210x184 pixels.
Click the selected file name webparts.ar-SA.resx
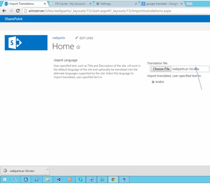click(x=186, y=69)
